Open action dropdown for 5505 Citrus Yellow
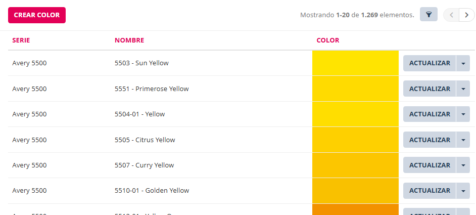The height and width of the screenshot is (215, 476). [463, 140]
